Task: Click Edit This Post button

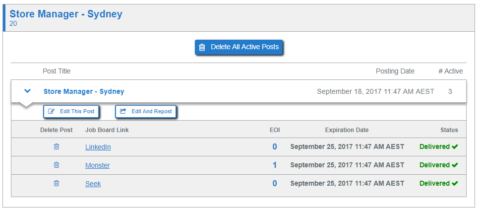Action: [72, 112]
